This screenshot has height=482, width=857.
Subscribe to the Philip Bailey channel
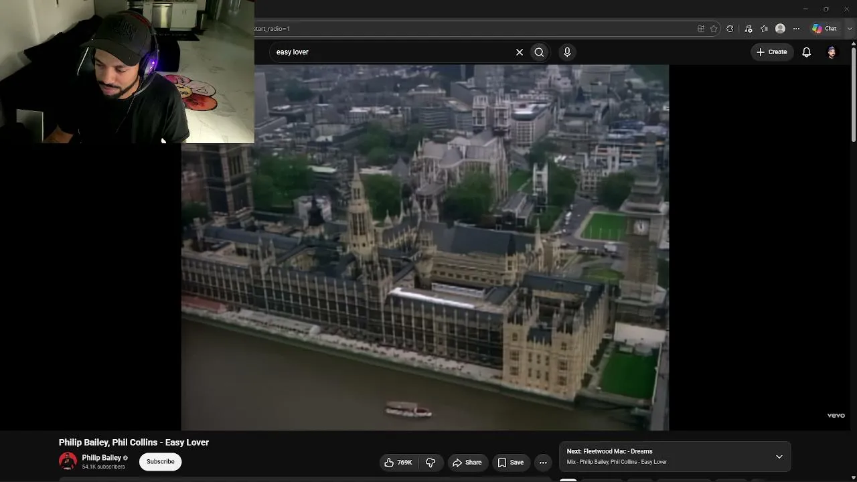(160, 462)
